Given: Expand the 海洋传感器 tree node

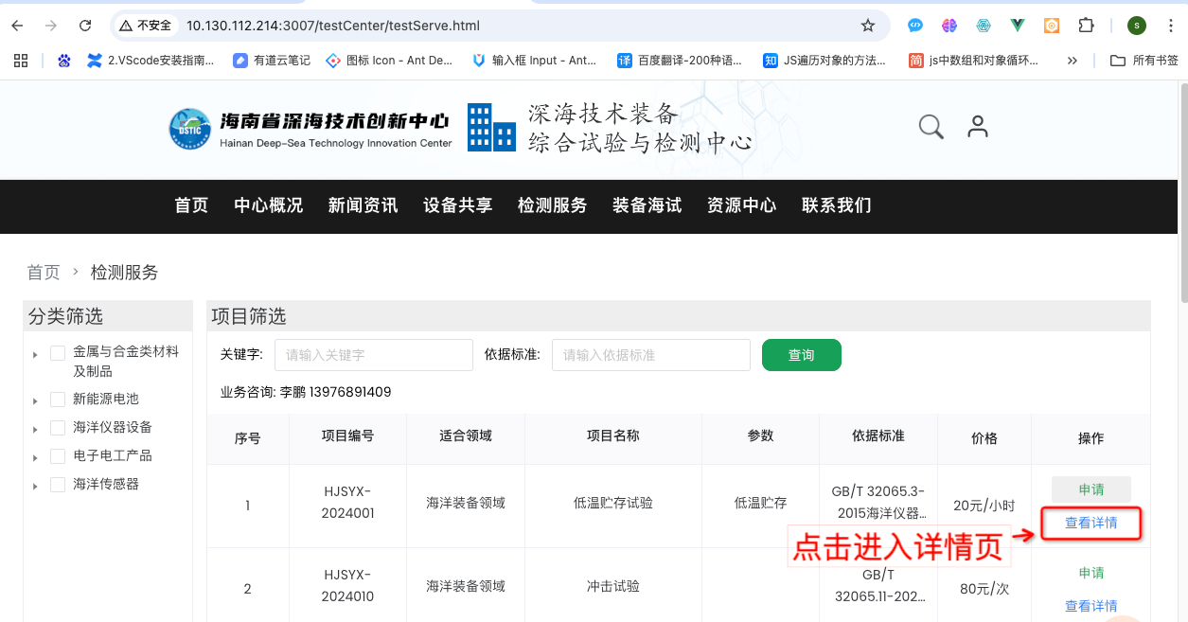Looking at the screenshot, I should 35,486.
